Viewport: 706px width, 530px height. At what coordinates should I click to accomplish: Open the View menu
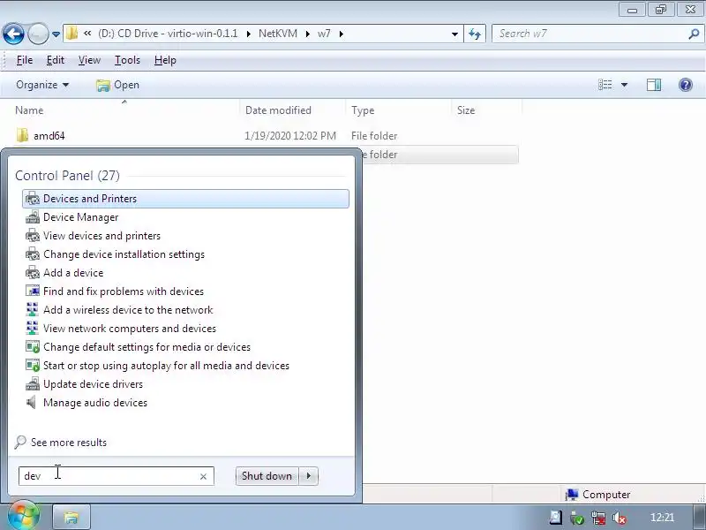pos(89,60)
